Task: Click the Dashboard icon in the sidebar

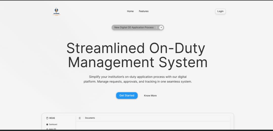Action: point(47,124)
